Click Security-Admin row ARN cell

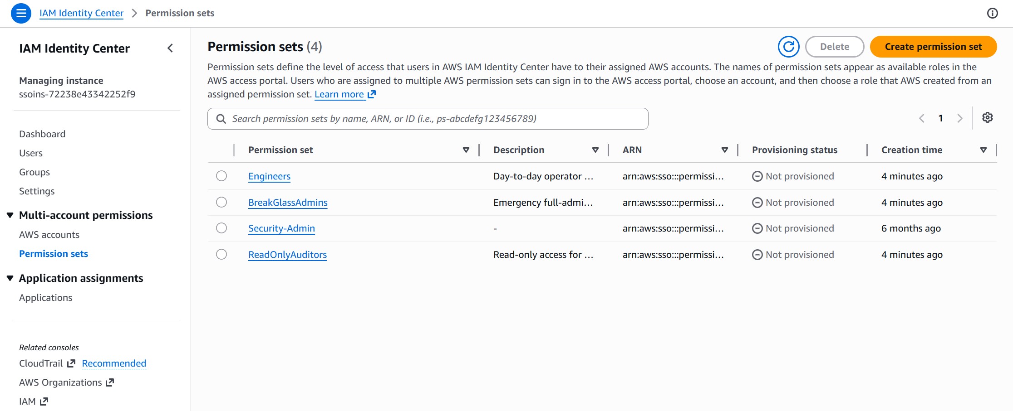[673, 228]
